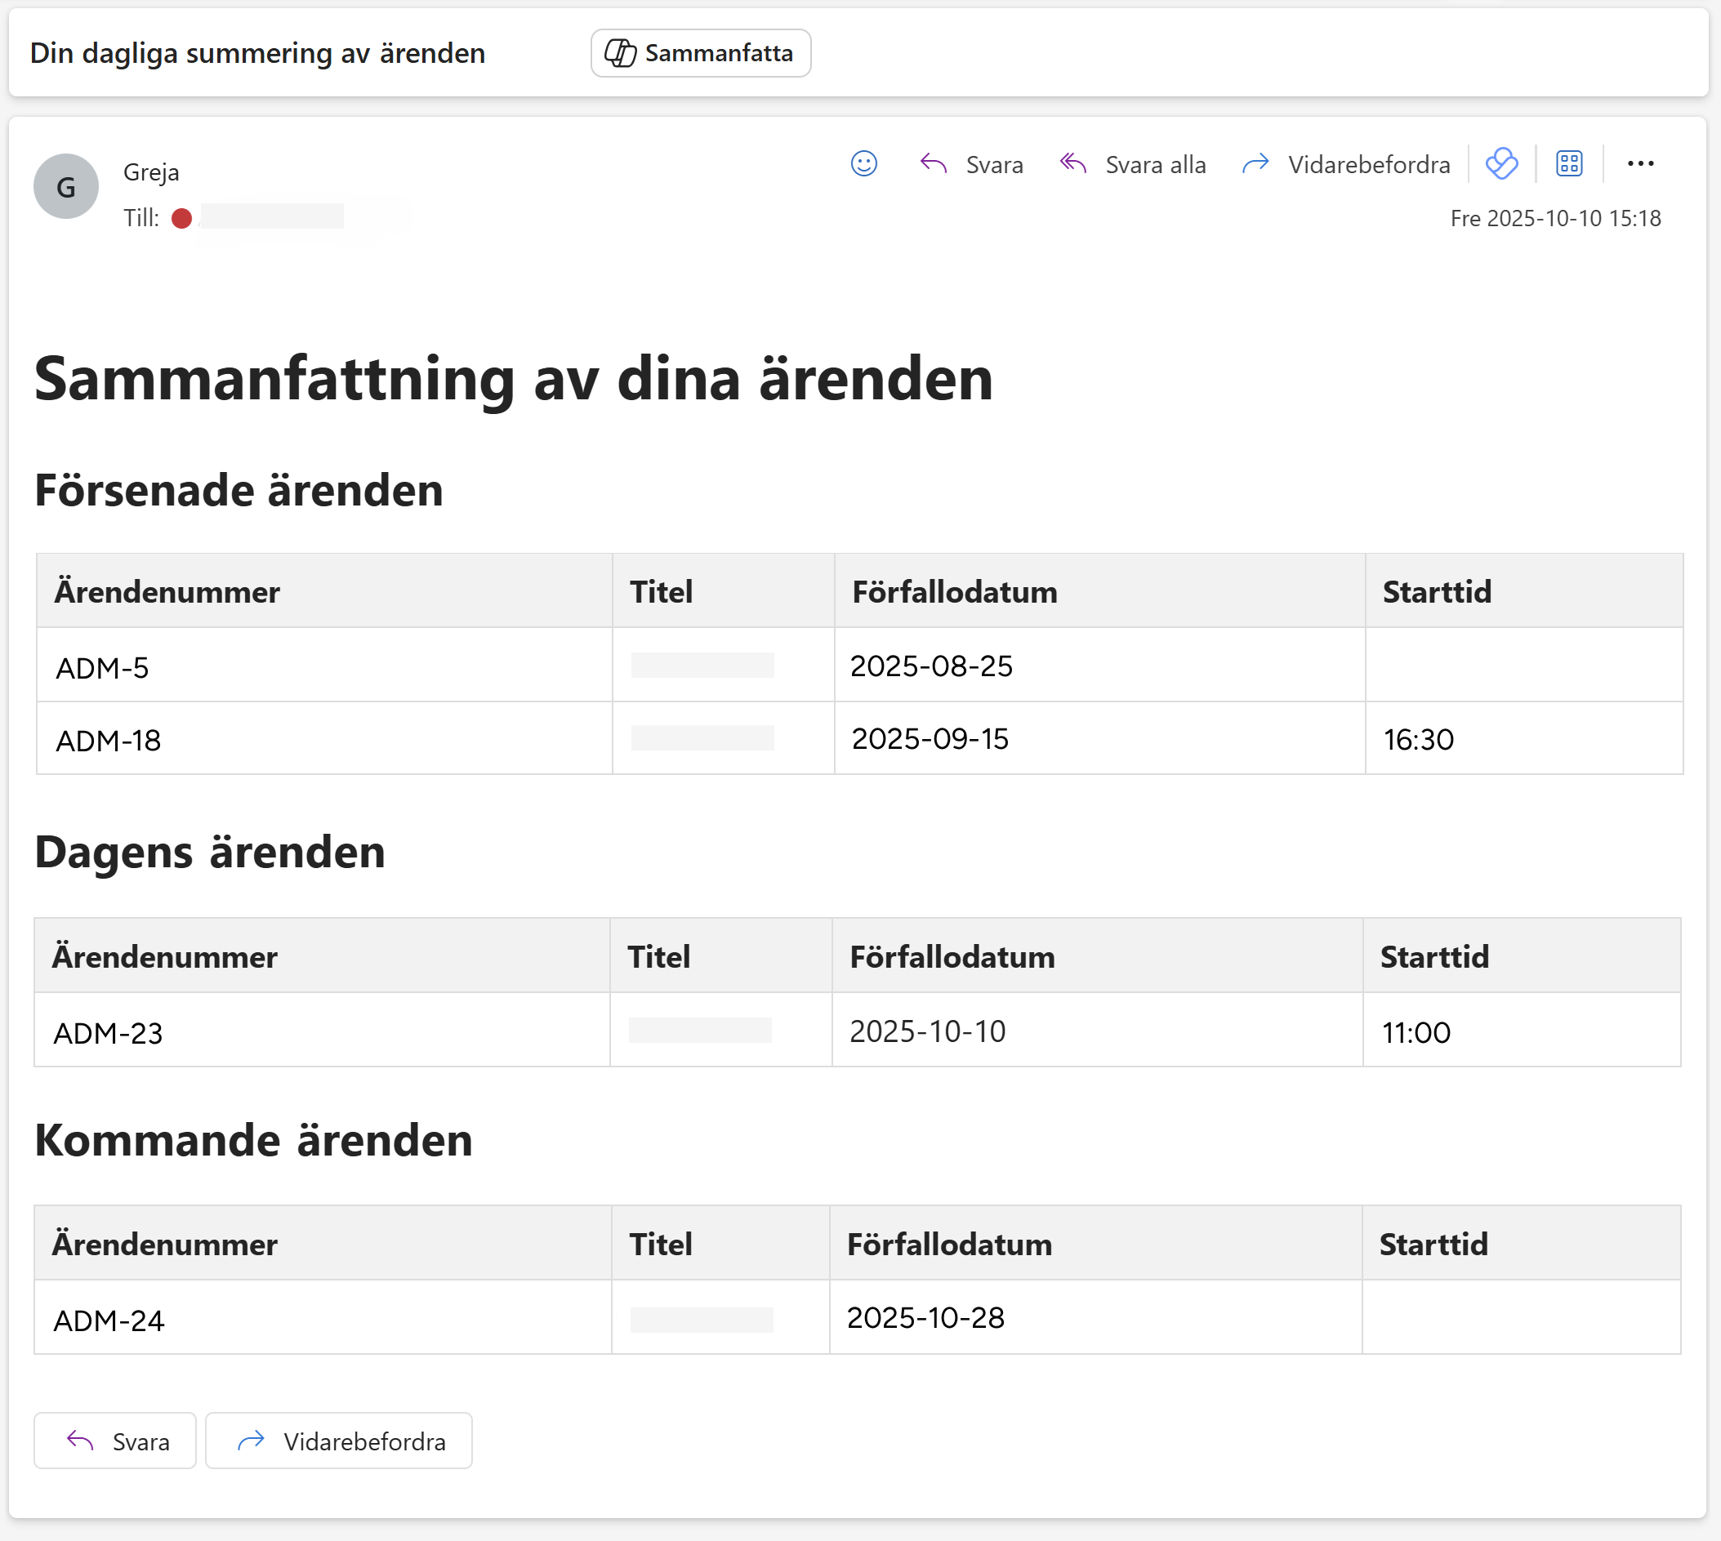Click the ADM-18 ticket number cell
1721x1541 pixels.
[109, 741]
